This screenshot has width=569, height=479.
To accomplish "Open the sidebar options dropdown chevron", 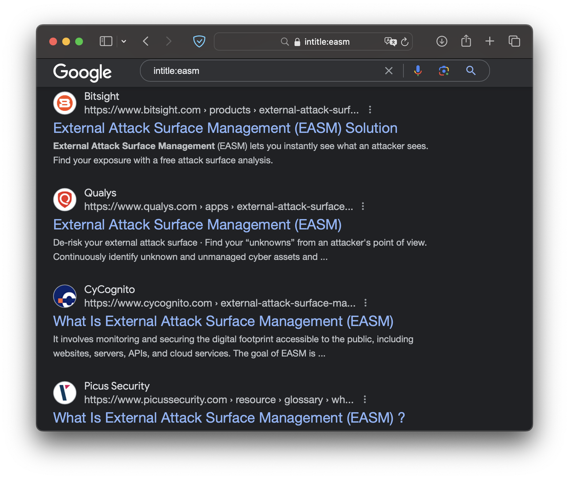I will click(124, 42).
